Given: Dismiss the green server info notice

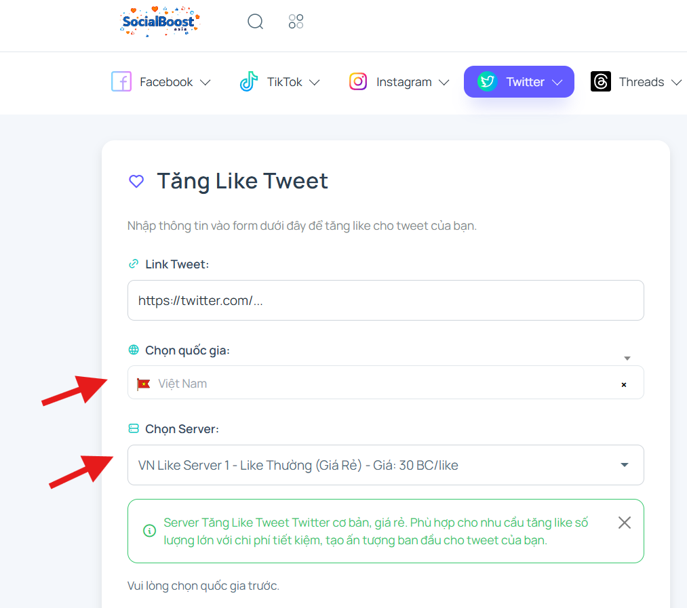Looking at the screenshot, I should click(625, 523).
